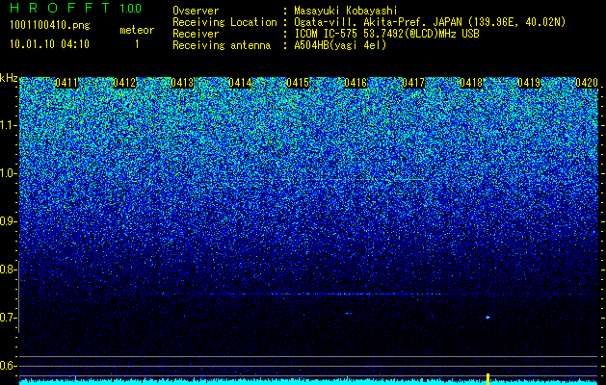Screen dimensions: 606x385
Task: Click the HROFFT program title text
Action: coord(60,8)
